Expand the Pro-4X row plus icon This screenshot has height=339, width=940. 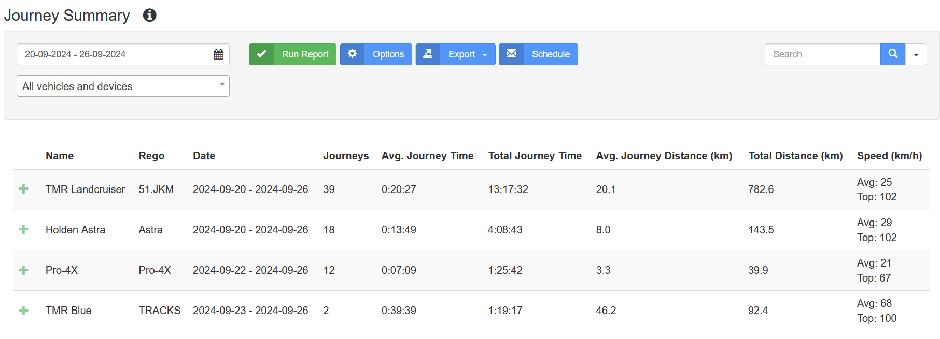point(23,270)
